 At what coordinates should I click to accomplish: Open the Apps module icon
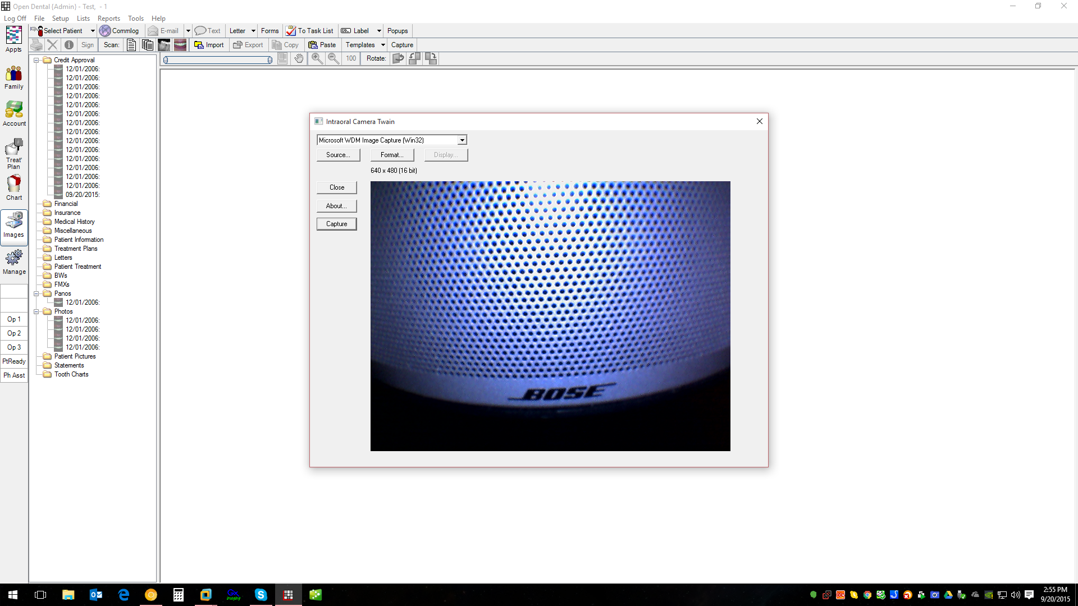[13, 39]
